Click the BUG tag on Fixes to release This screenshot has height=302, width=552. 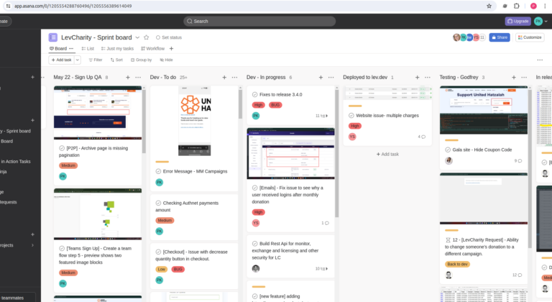pyautogui.click(x=275, y=105)
